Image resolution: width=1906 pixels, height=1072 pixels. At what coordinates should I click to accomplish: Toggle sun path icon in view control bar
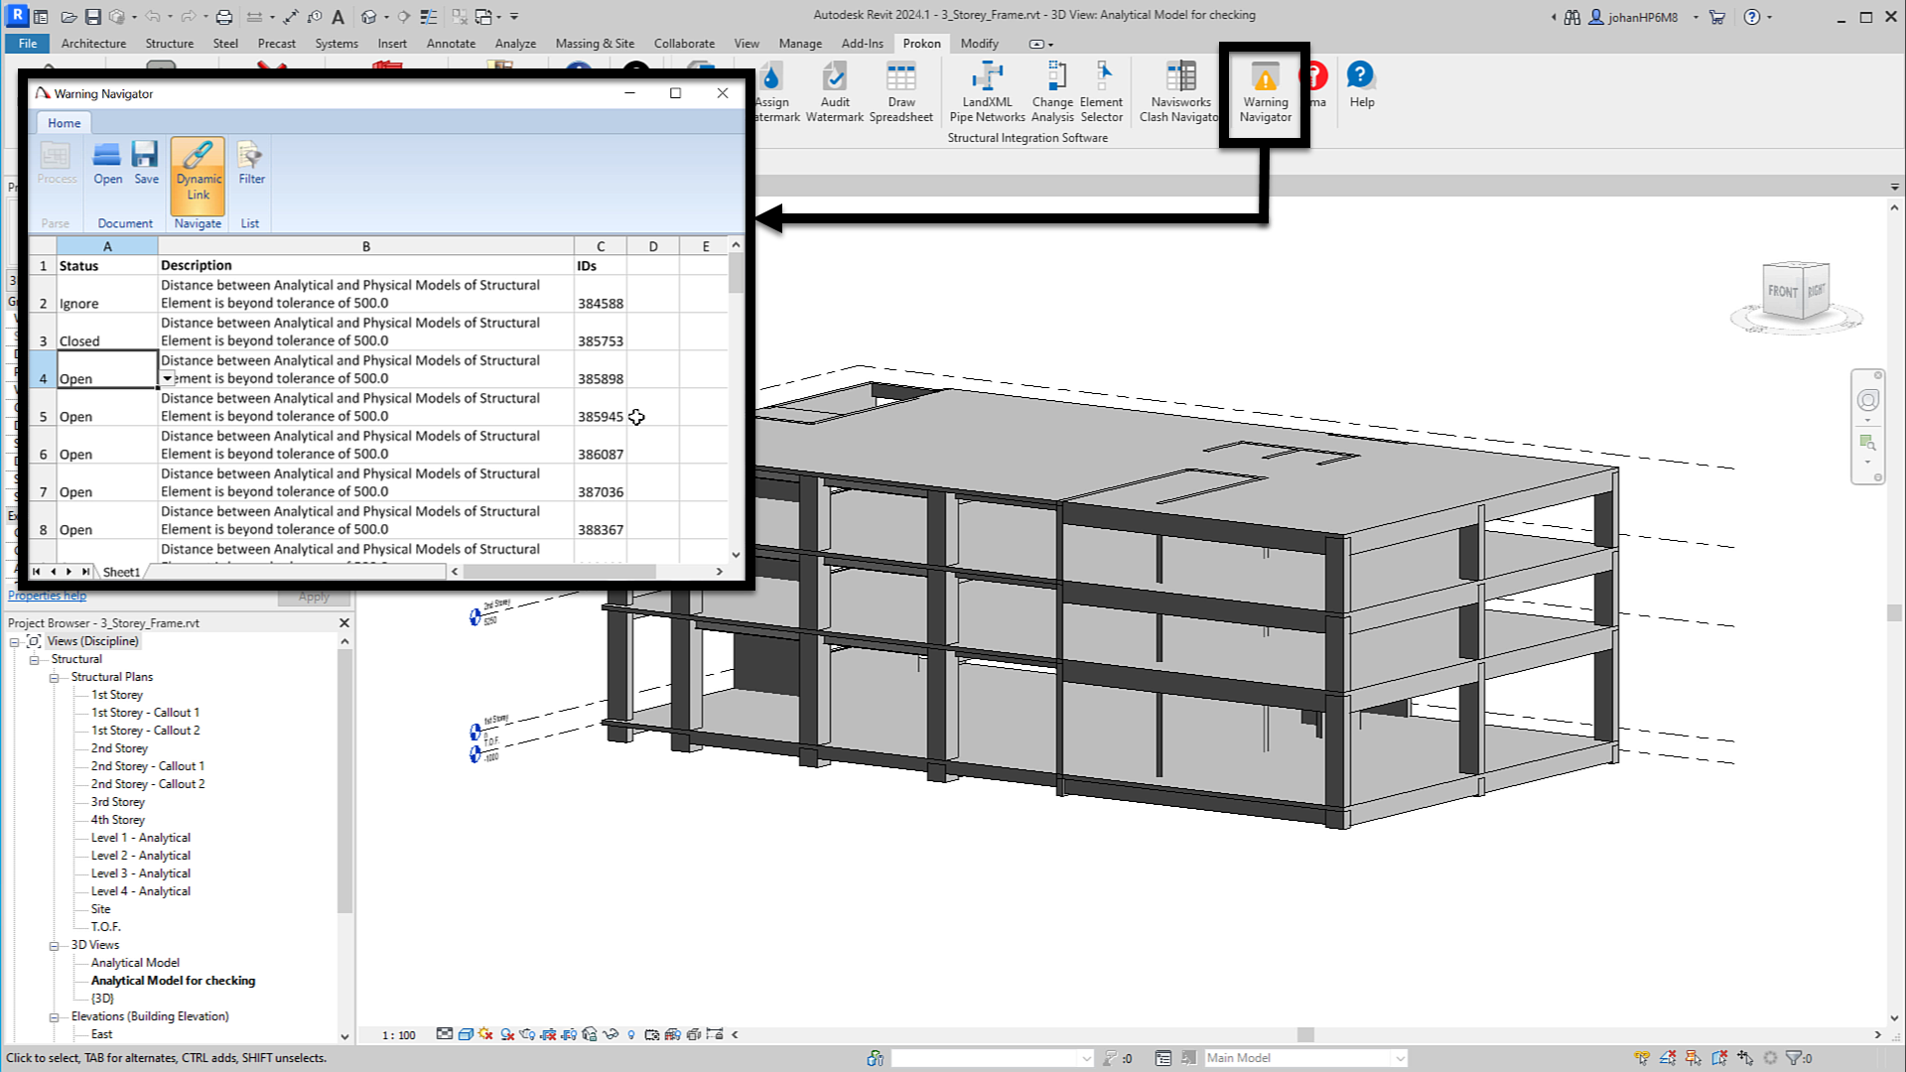pos(485,1034)
